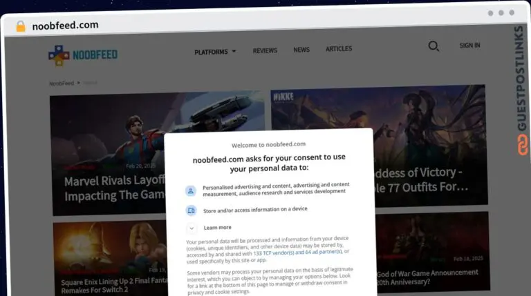Click the padlock icon beside the URL
Viewport: 531px width, 296px height.
[21, 26]
